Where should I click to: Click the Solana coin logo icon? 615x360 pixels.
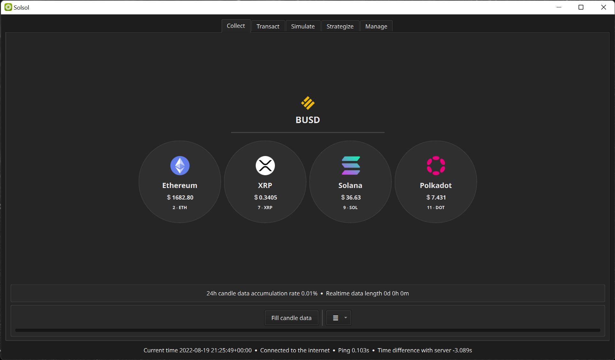click(x=351, y=166)
